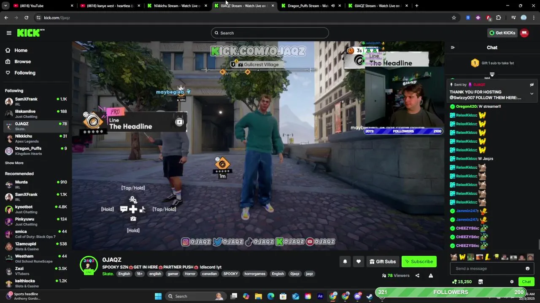The image size is (540, 303).
Task: Send message with Chat button
Action: [x=526, y=282]
